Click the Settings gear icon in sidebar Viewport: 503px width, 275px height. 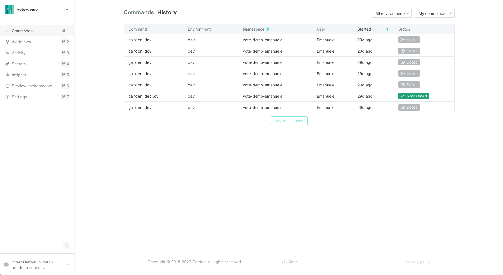point(7,97)
